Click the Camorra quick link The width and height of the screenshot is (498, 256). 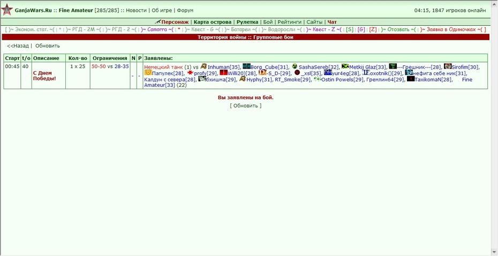(158, 29)
